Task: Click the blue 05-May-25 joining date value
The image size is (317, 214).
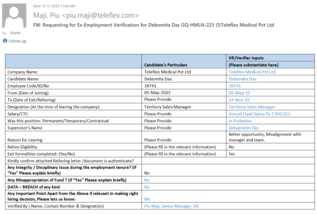Action: tap(239, 93)
